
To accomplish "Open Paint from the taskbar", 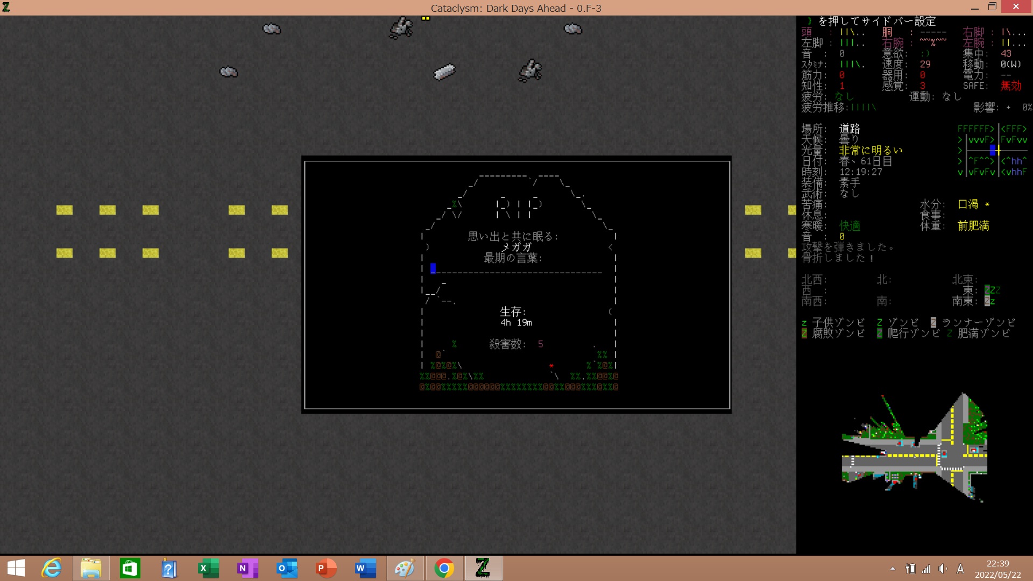I will tap(405, 568).
